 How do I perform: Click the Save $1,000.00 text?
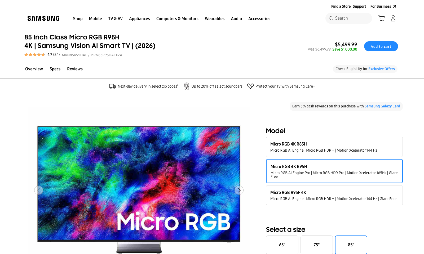[x=345, y=49]
